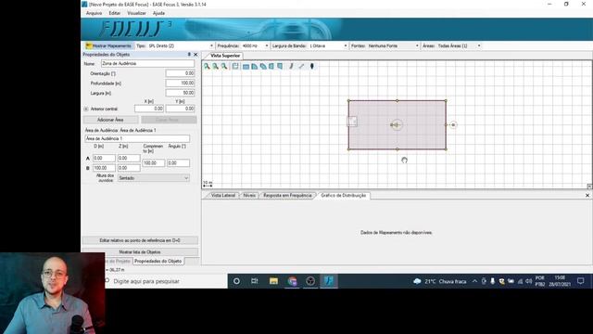Switch to the Resposta em Frequência tab
The height and width of the screenshot is (334, 593).
click(287, 196)
